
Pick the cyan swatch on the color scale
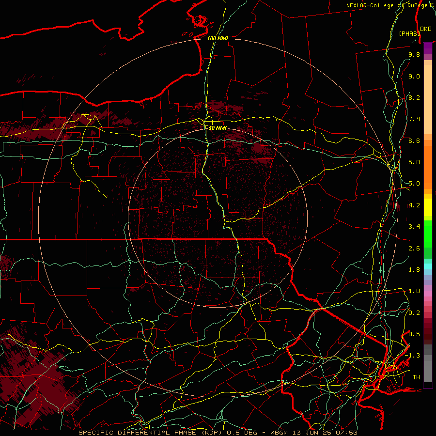[x=428, y=266]
